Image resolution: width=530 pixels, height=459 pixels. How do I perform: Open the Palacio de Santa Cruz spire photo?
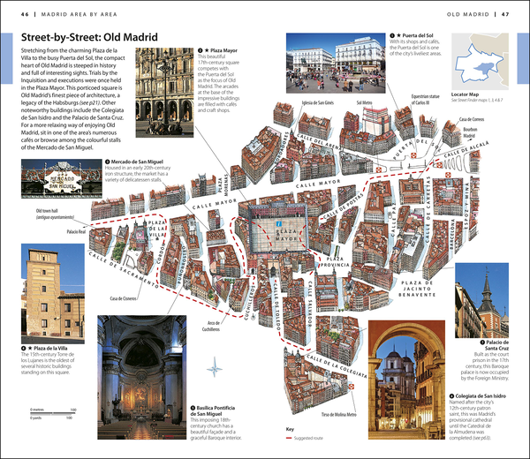[x=481, y=300]
